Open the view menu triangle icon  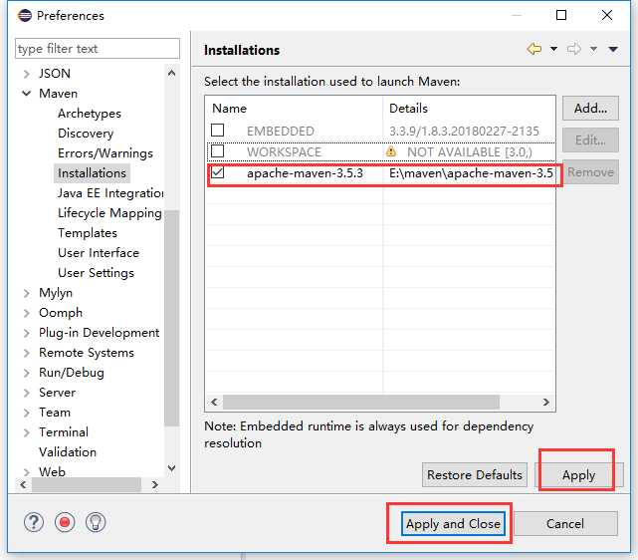[x=613, y=49]
